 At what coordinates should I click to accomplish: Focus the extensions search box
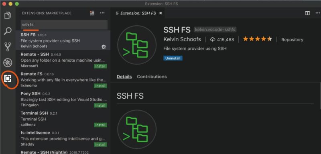pos(64,25)
